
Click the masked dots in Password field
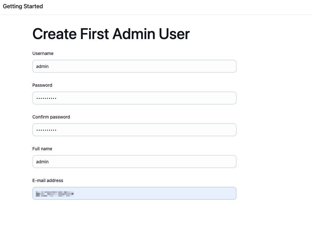tap(46, 98)
